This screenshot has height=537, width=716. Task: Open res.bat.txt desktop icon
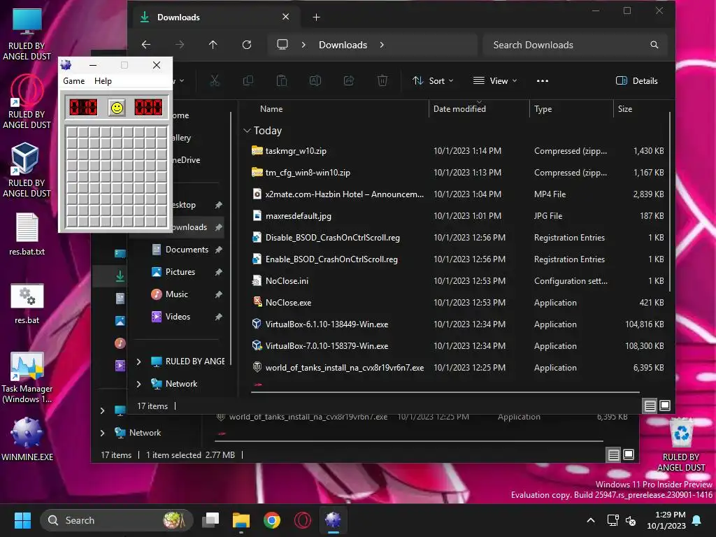(x=27, y=234)
